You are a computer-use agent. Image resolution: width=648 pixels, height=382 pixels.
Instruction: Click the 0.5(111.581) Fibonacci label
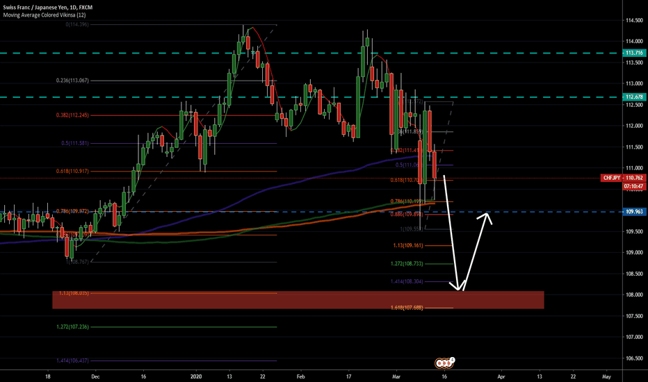(75, 143)
